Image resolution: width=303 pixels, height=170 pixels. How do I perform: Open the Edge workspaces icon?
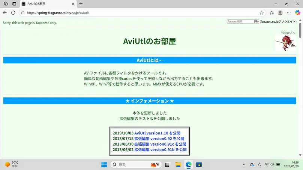click(x=6, y=4)
